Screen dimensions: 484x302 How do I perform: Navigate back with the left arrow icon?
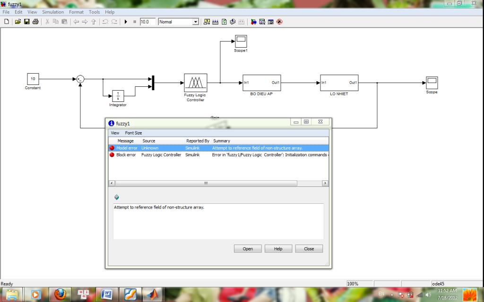click(x=76, y=22)
